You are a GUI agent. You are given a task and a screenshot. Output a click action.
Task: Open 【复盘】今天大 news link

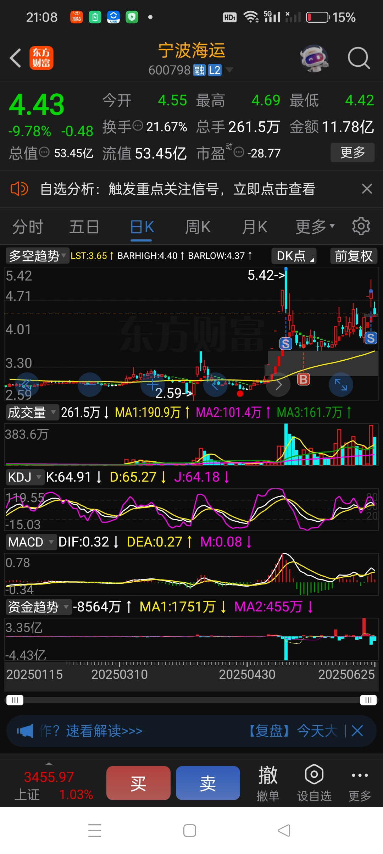click(291, 731)
